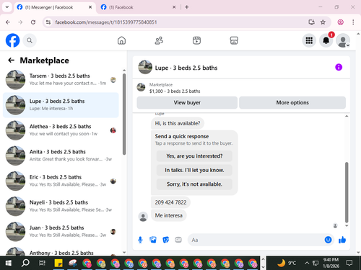
Task: Go to the Home feed icon
Action: pos(121,40)
